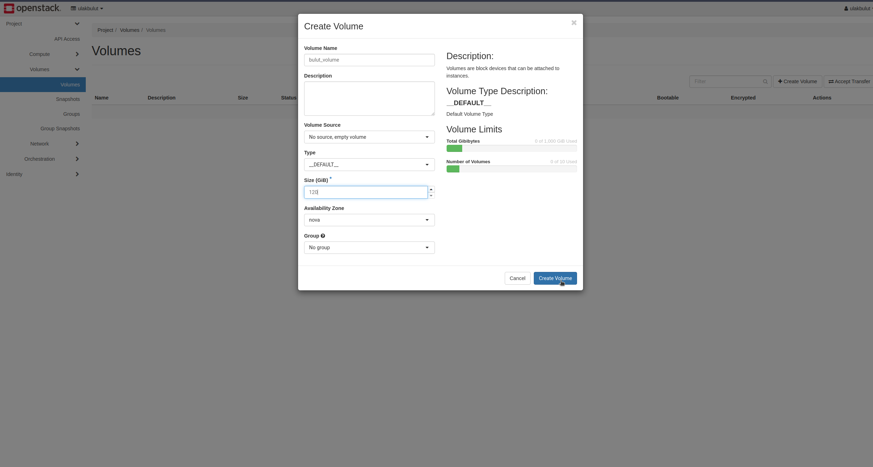Screen dimensions: 873x467
Task: Open the Group dropdown showing No group
Action: tap(369, 247)
